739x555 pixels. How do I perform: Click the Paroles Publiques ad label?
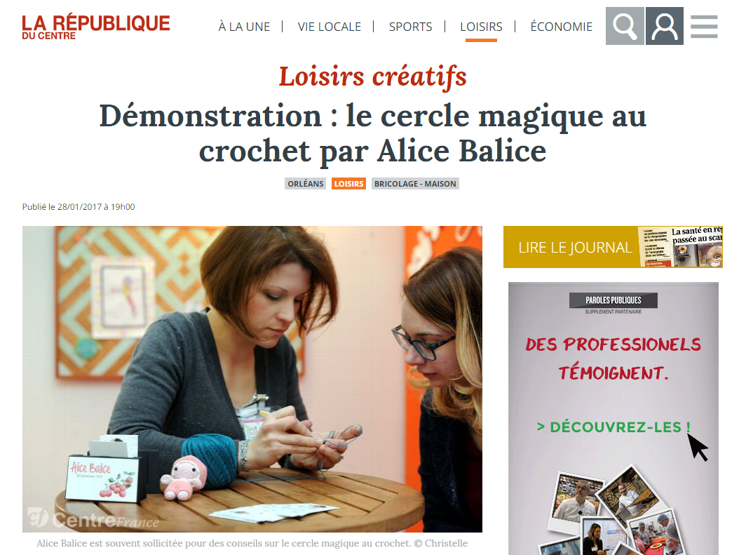point(613,300)
